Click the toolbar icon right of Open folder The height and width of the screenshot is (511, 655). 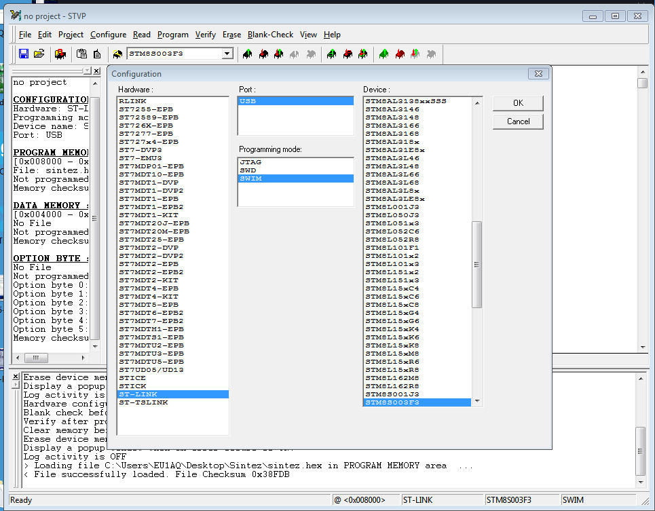tap(60, 54)
